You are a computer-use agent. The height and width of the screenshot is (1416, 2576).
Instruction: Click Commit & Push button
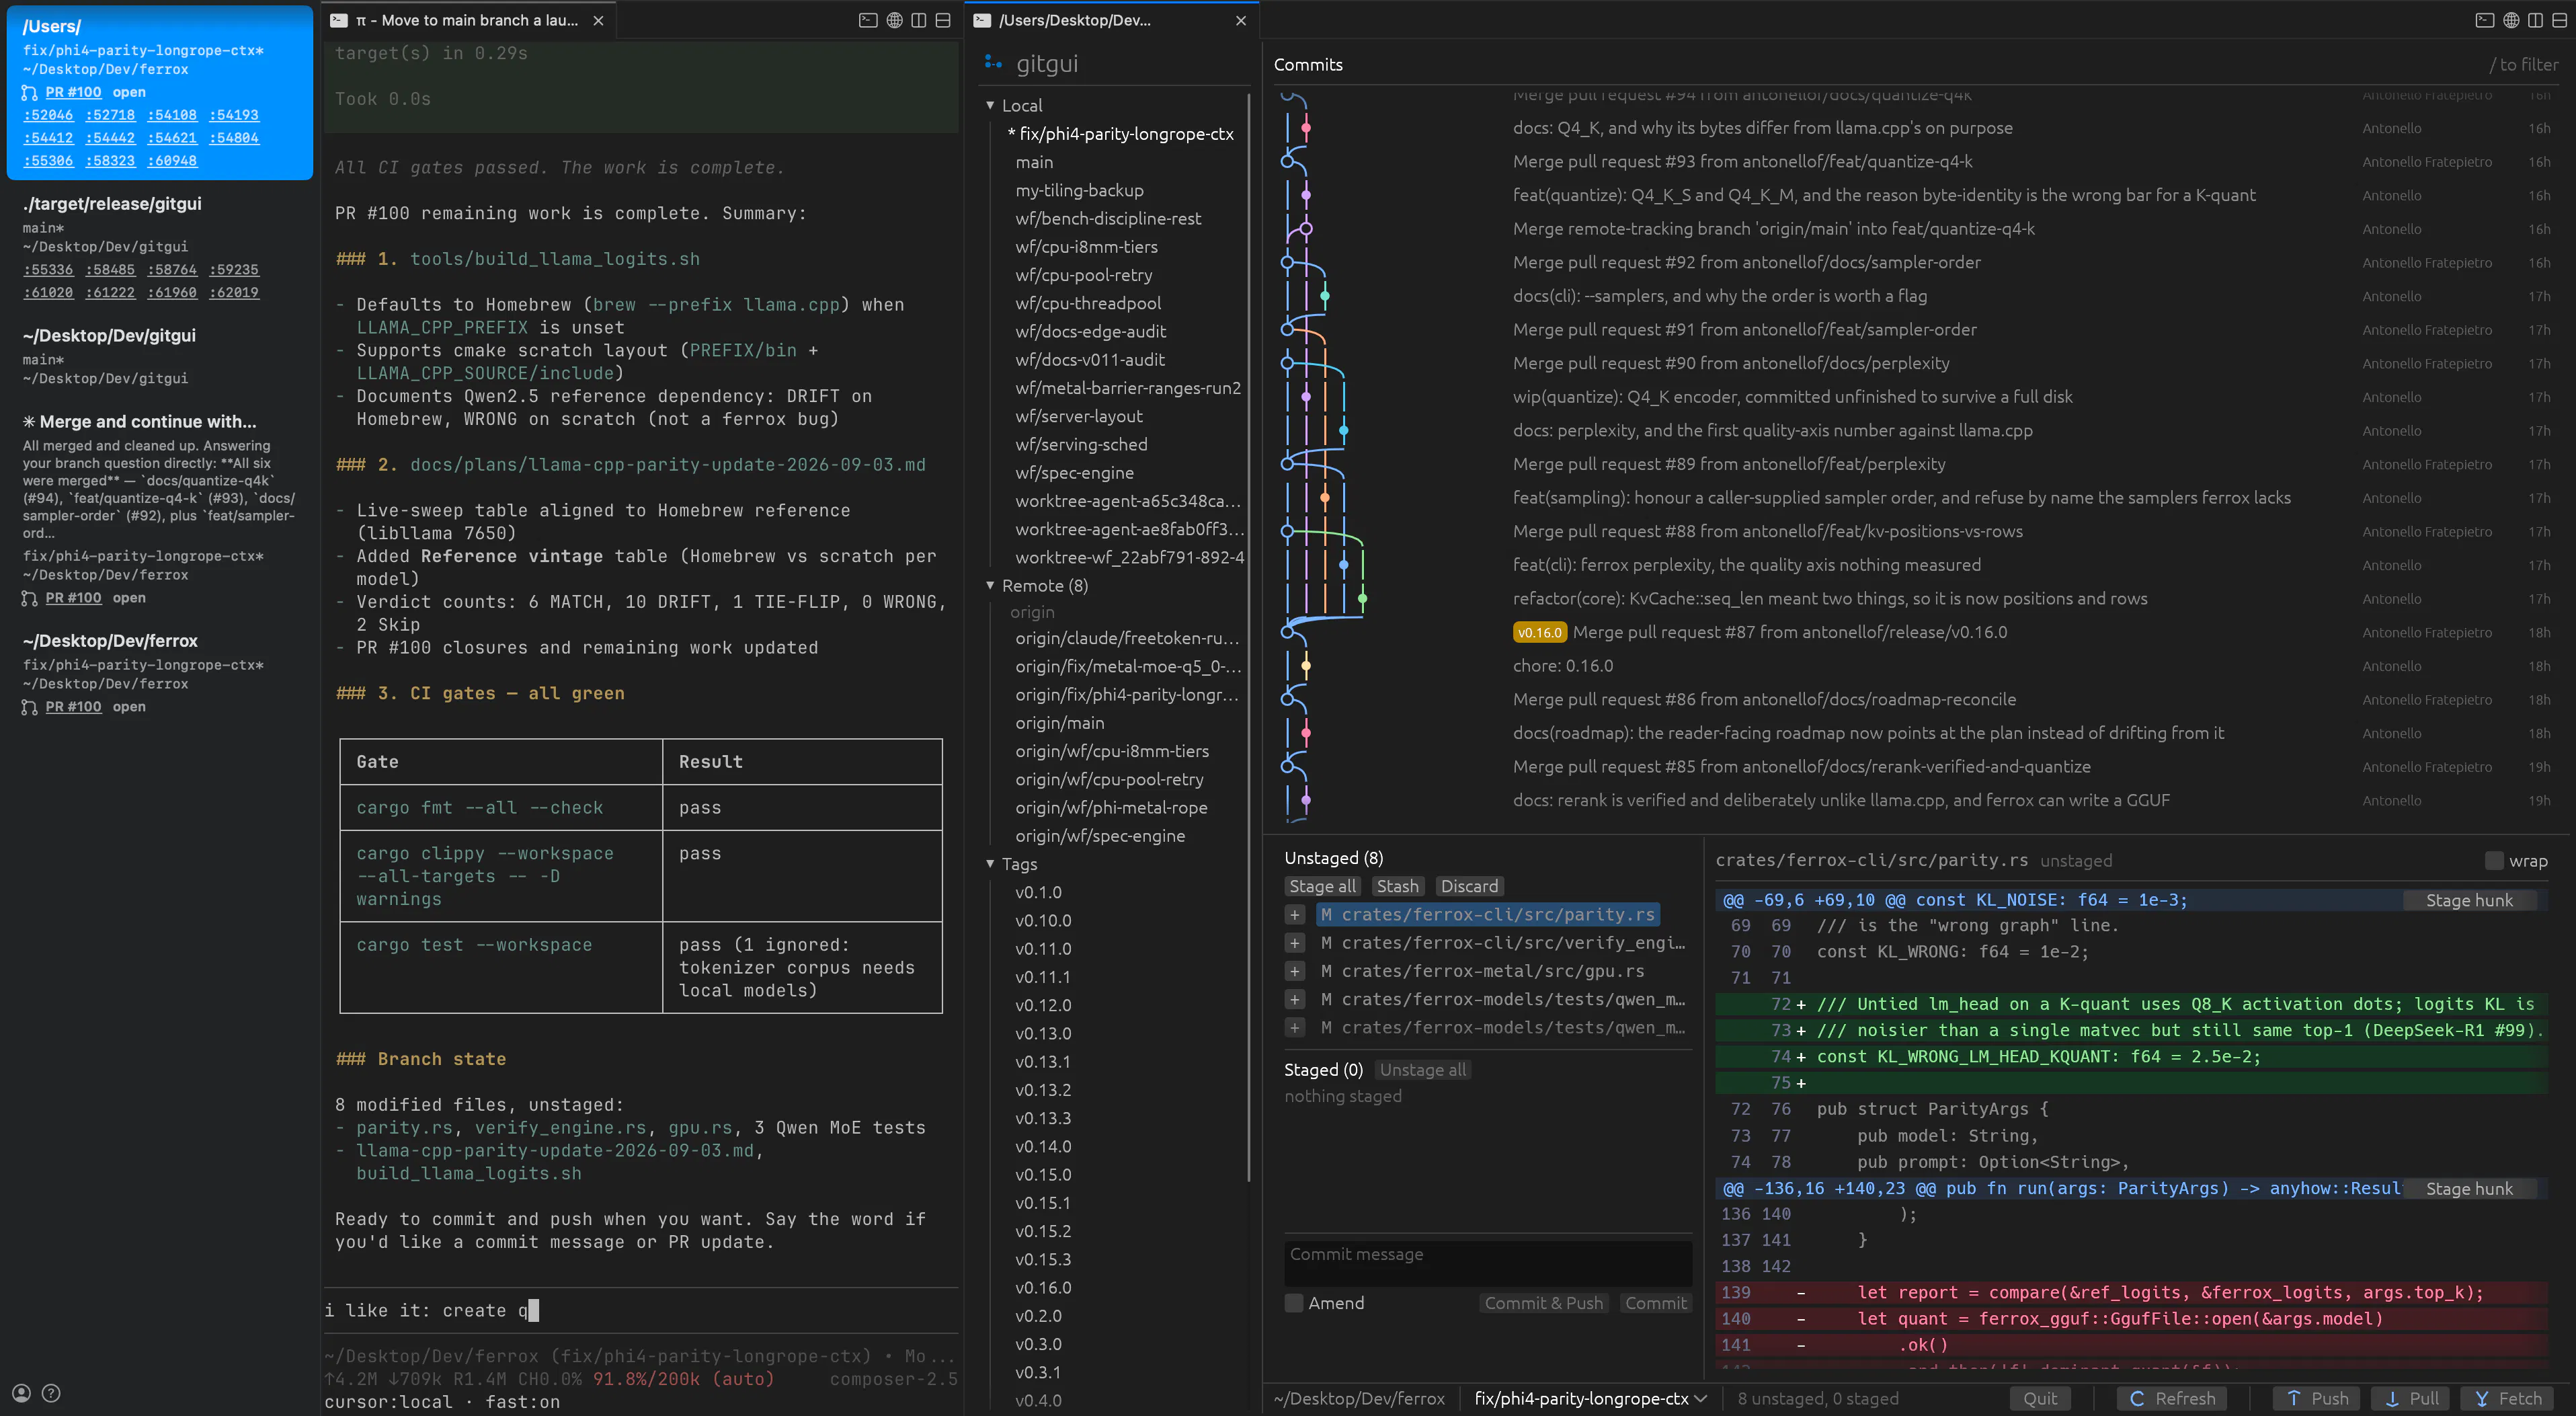pos(1543,1302)
